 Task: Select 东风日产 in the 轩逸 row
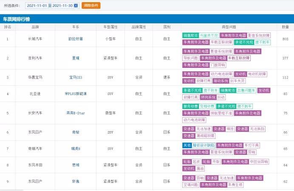tap(35, 182)
